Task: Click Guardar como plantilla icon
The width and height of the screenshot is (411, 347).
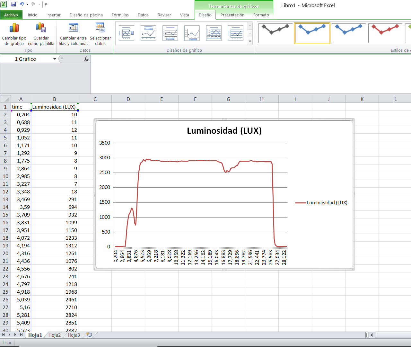Action: click(x=41, y=28)
